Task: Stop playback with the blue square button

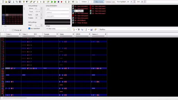Action: point(58,2)
